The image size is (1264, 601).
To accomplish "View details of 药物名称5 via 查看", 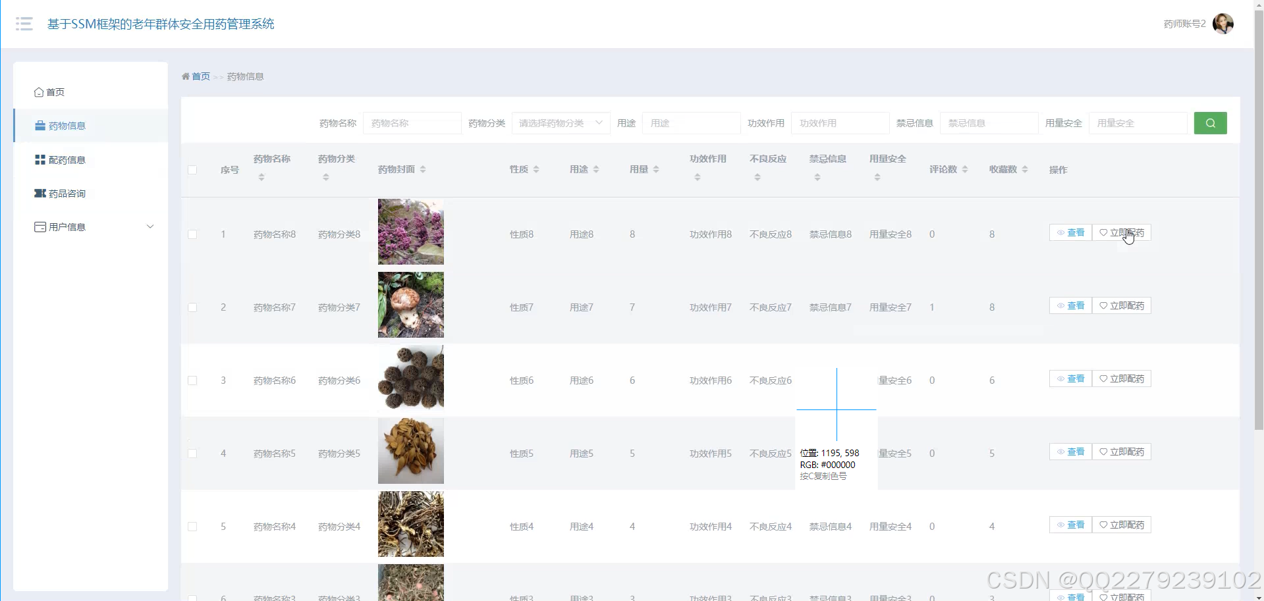I will click(1070, 452).
